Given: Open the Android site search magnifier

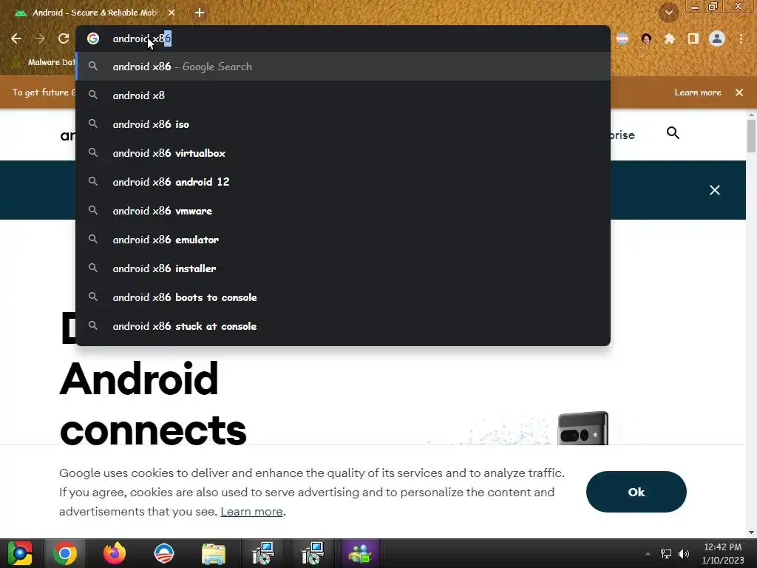Looking at the screenshot, I should [673, 133].
